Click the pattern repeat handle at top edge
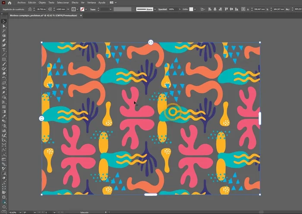The width and height of the screenshot is (302, 214). click(151, 42)
